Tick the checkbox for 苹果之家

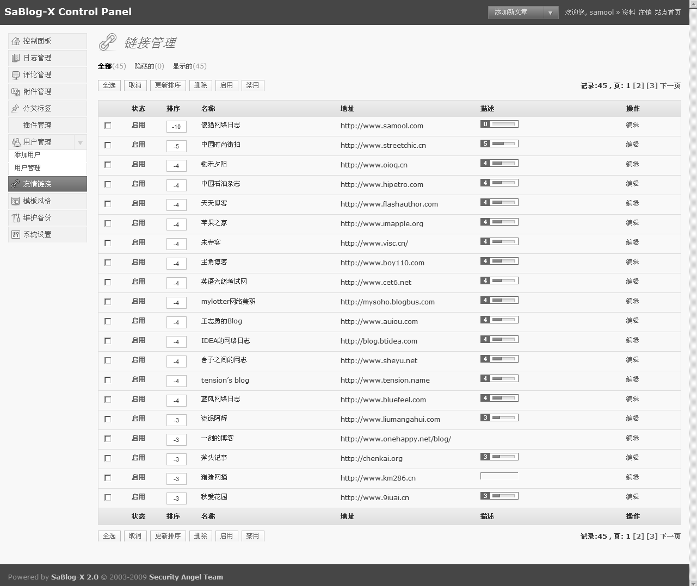point(108,223)
